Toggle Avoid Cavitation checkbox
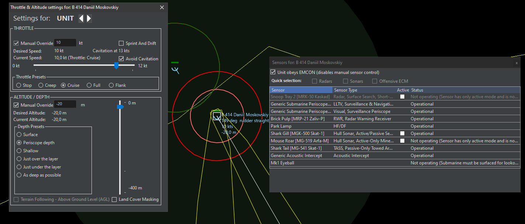525x224 pixels. [121, 58]
